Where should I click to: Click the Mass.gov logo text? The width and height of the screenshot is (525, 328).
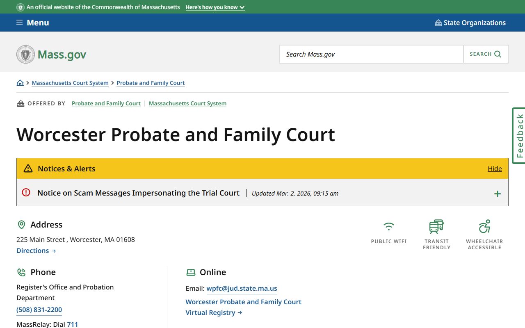(x=62, y=55)
